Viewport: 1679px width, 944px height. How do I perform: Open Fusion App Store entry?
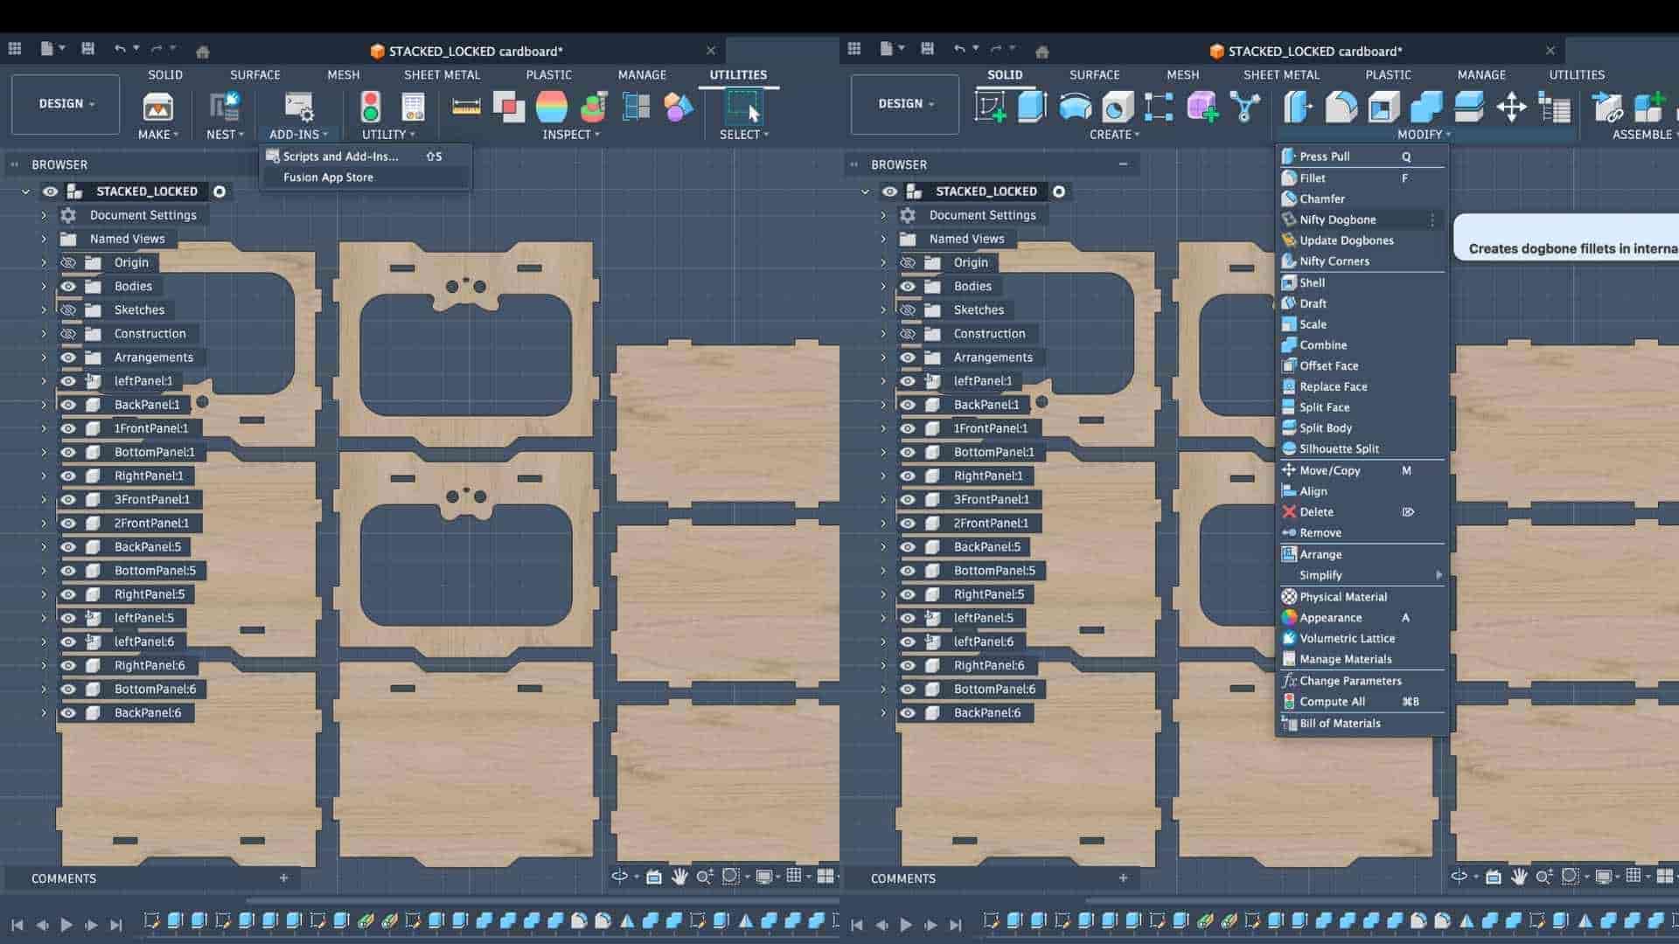[328, 177]
